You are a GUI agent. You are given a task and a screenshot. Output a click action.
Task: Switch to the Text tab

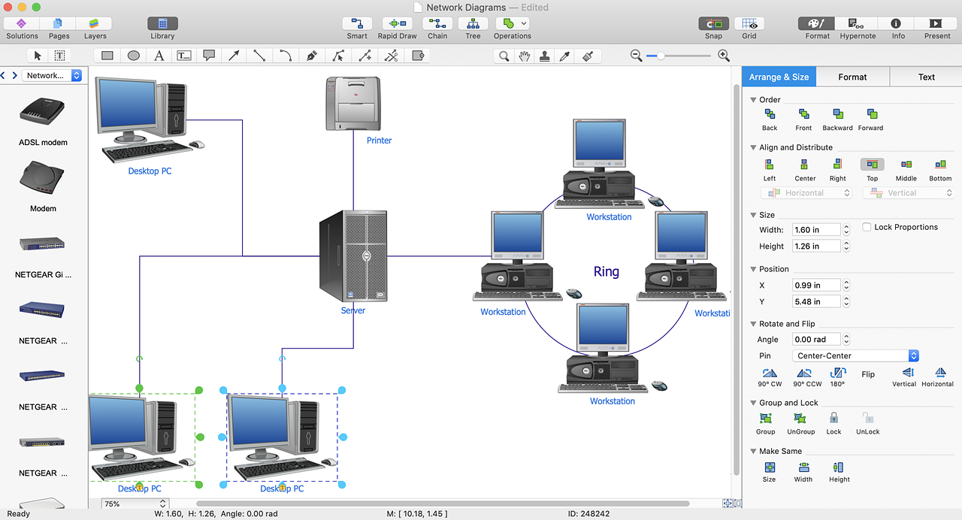tap(926, 77)
